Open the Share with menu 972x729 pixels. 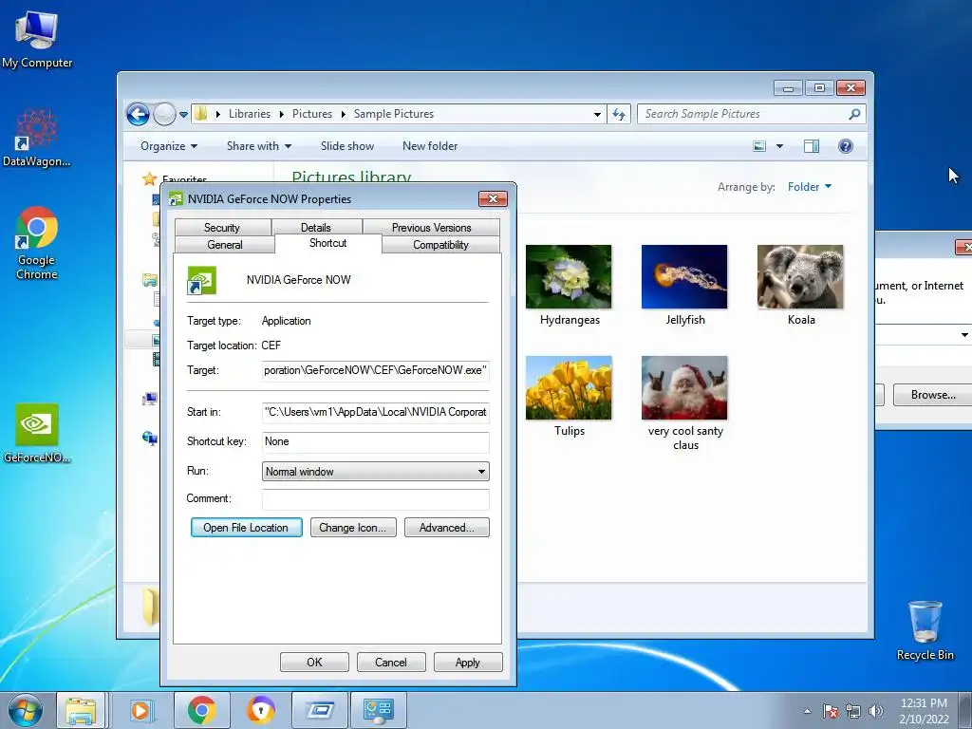coord(258,146)
